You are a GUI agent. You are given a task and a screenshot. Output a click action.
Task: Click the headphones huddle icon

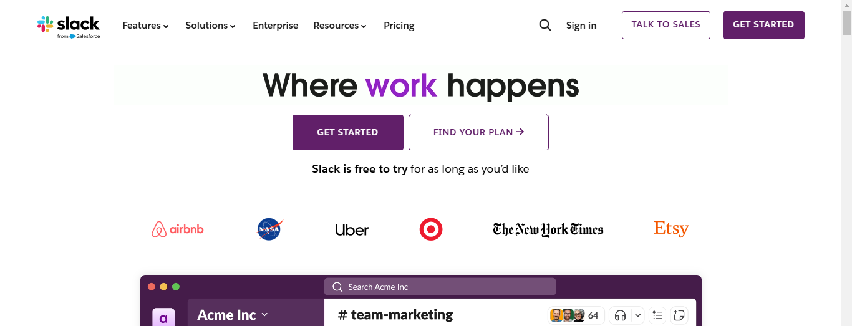tap(620, 315)
